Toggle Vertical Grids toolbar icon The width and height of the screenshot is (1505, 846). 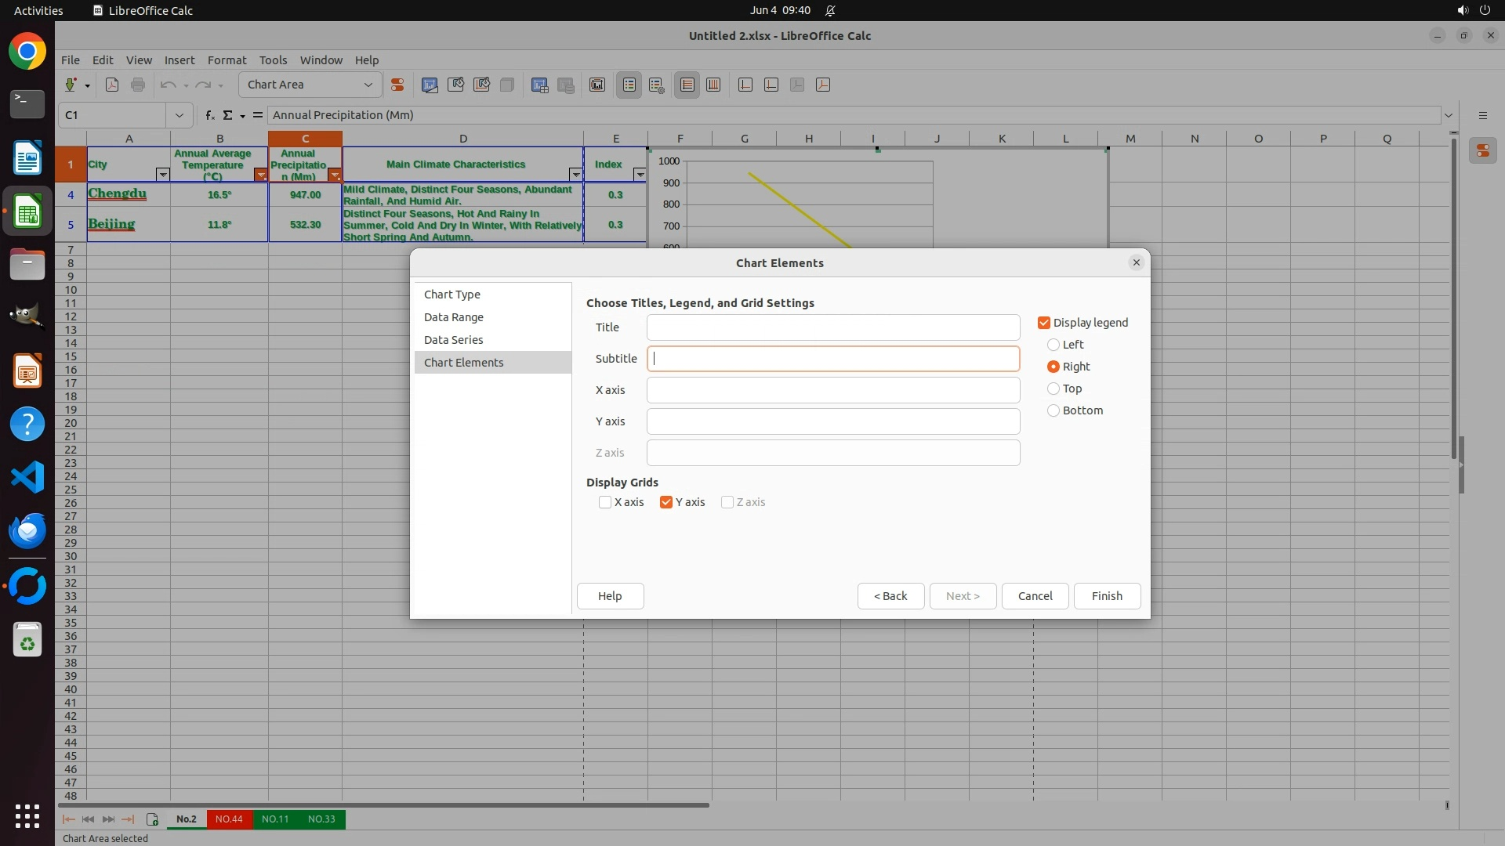713,85
